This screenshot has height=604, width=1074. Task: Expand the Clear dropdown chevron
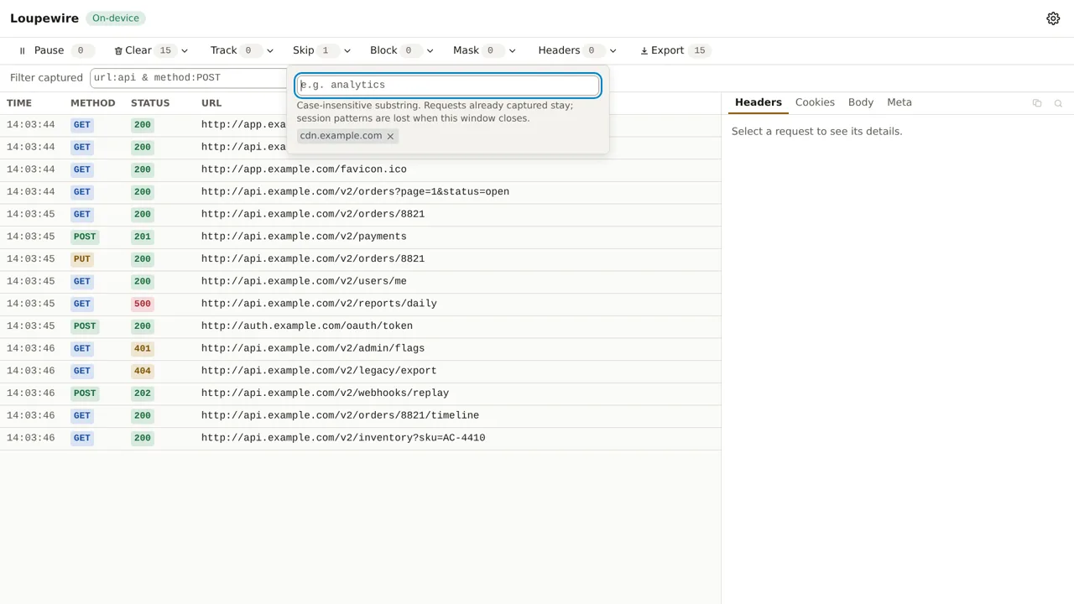[185, 50]
